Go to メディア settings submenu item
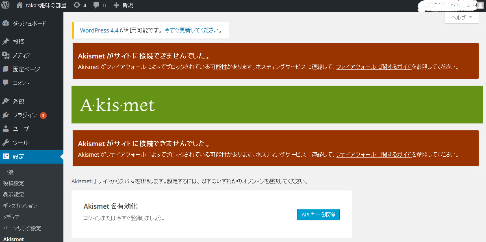This screenshot has height=242, width=486. coord(11,217)
